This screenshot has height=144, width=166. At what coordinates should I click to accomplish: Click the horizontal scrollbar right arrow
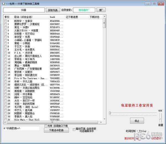101,122
